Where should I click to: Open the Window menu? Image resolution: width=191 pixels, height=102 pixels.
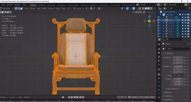18,5
